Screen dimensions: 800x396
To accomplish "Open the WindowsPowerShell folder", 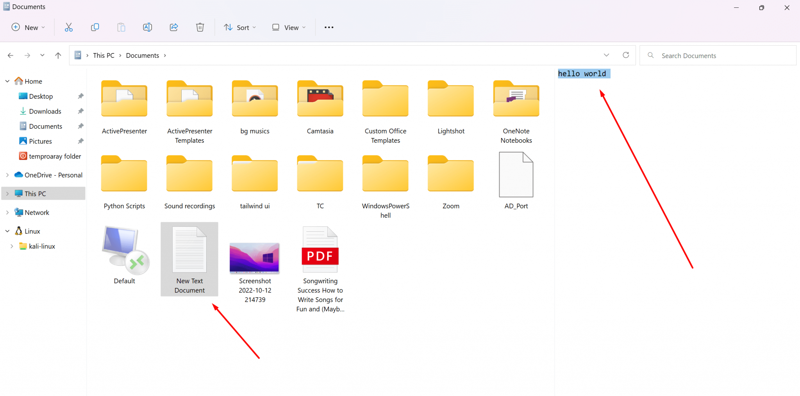I will 386,187.
